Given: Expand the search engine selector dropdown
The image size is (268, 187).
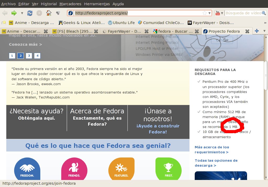Looking at the screenshot, I should tap(222, 13).
